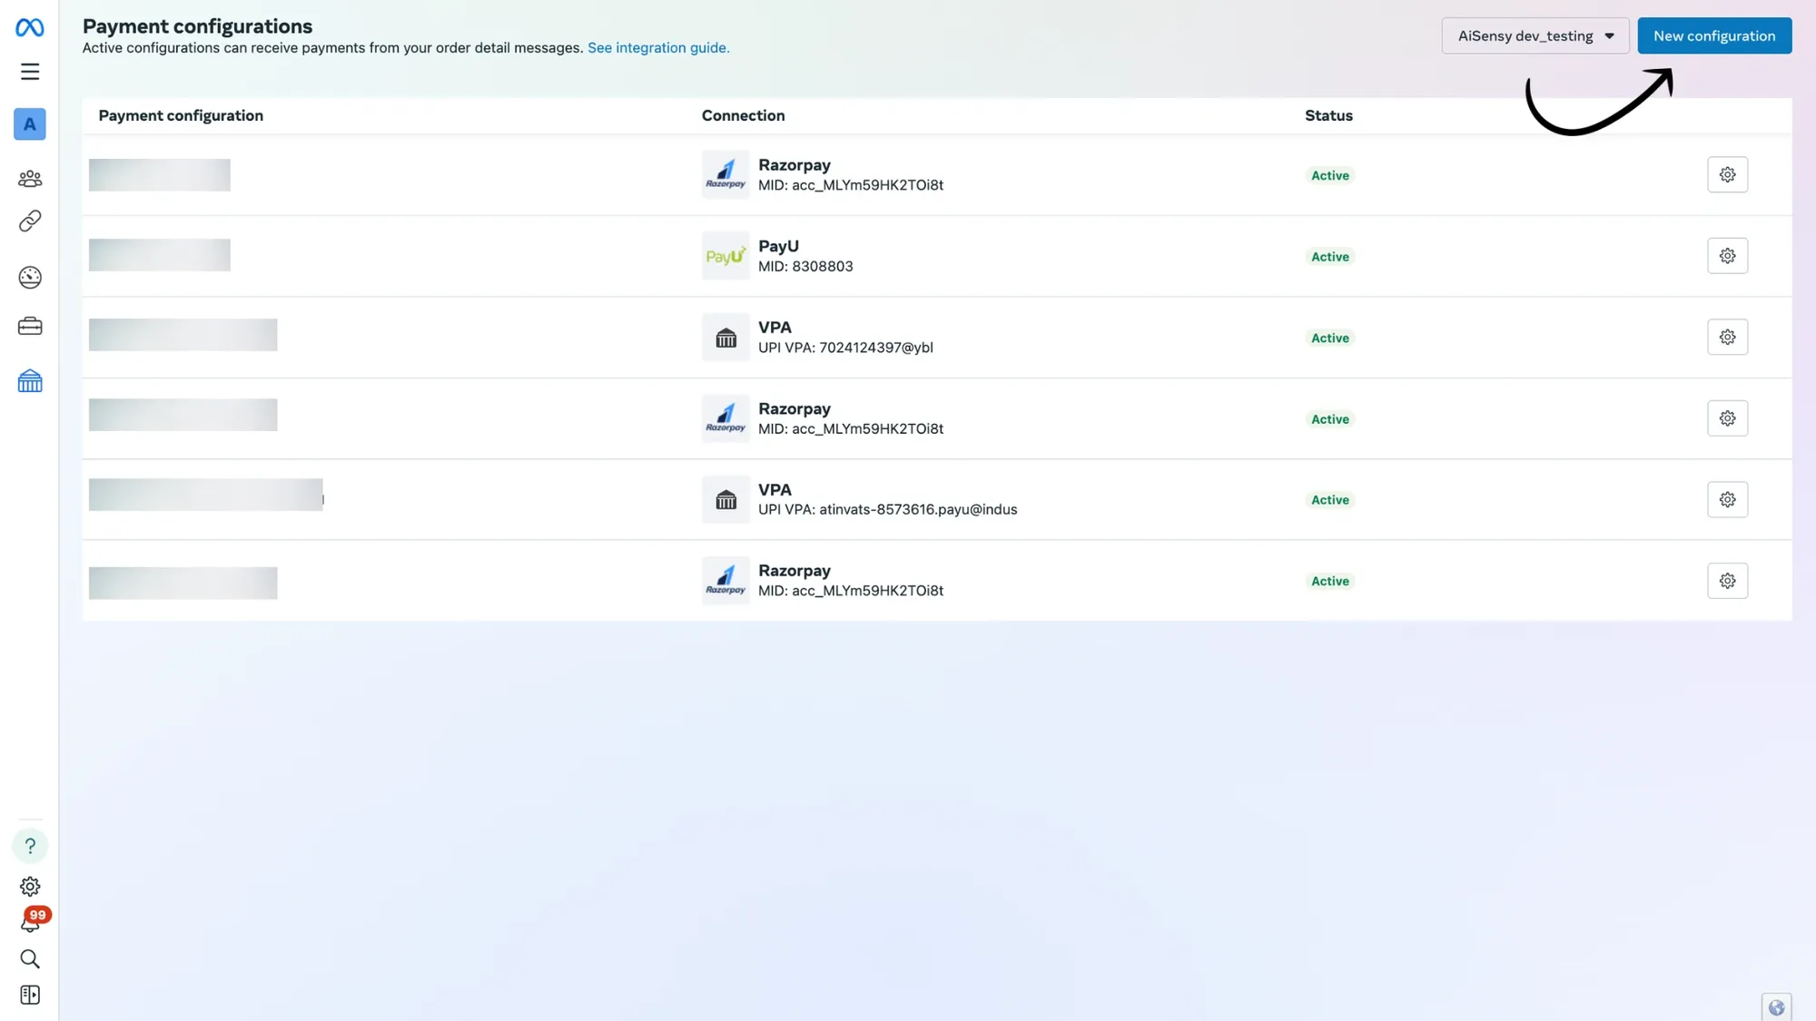Open the briefcase business tools icon
The width and height of the screenshot is (1816, 1021).
pos(29,325)
